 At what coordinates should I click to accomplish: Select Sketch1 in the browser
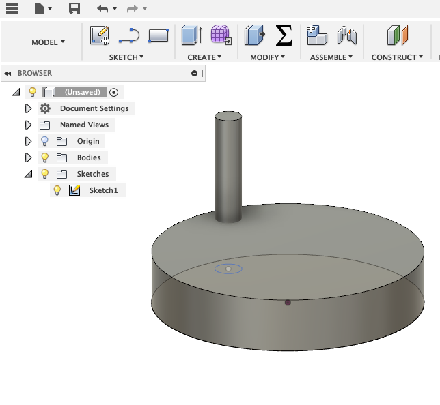[87, 190]
